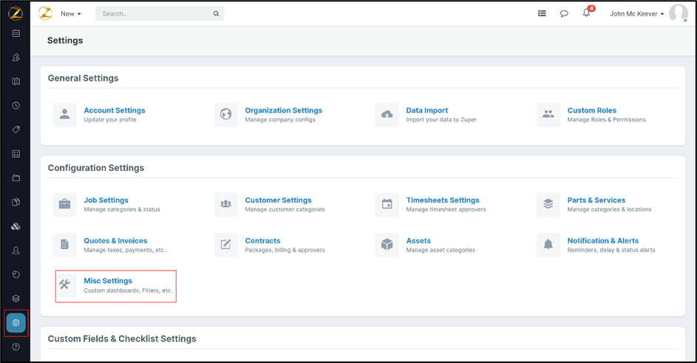Open the help question mark icon
Screen dimensions: 697x363
click(16, 347)
